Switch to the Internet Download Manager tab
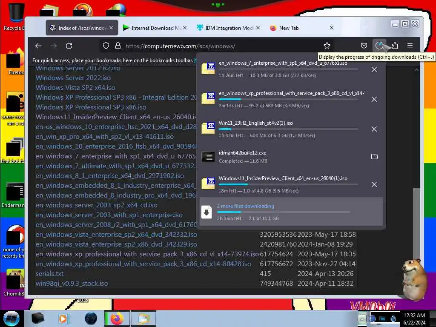436x327 pixels. (155, 28)
